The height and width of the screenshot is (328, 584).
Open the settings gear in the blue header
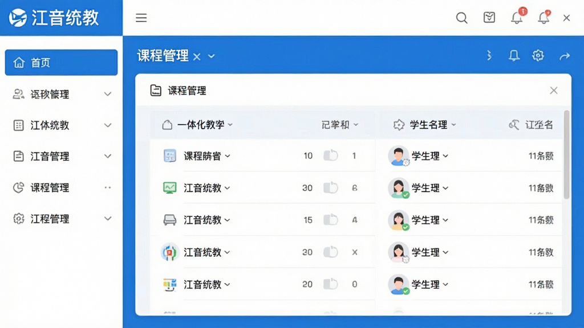coord(538,56)
